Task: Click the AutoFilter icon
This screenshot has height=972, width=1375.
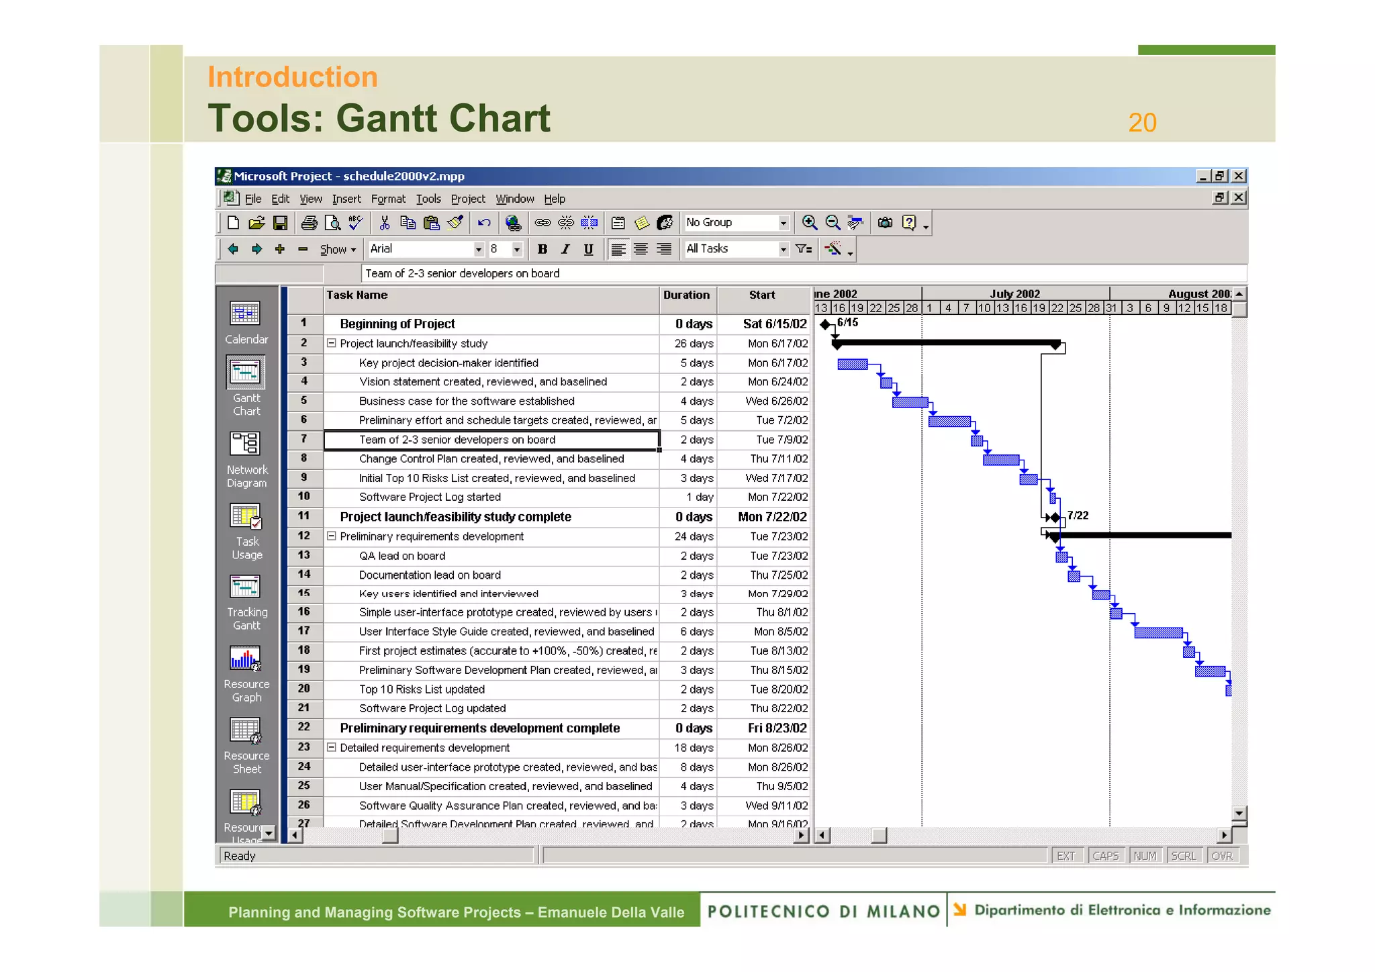Action: click(x=804, y=249)
